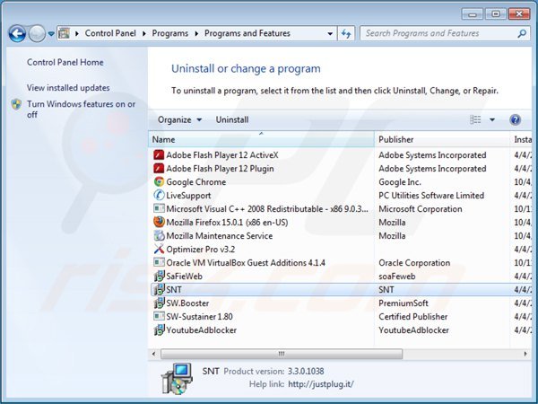The width and height of the screenshot is (538, 404).
Task: Sort by Name column header
Action: [x=261, y=139]
